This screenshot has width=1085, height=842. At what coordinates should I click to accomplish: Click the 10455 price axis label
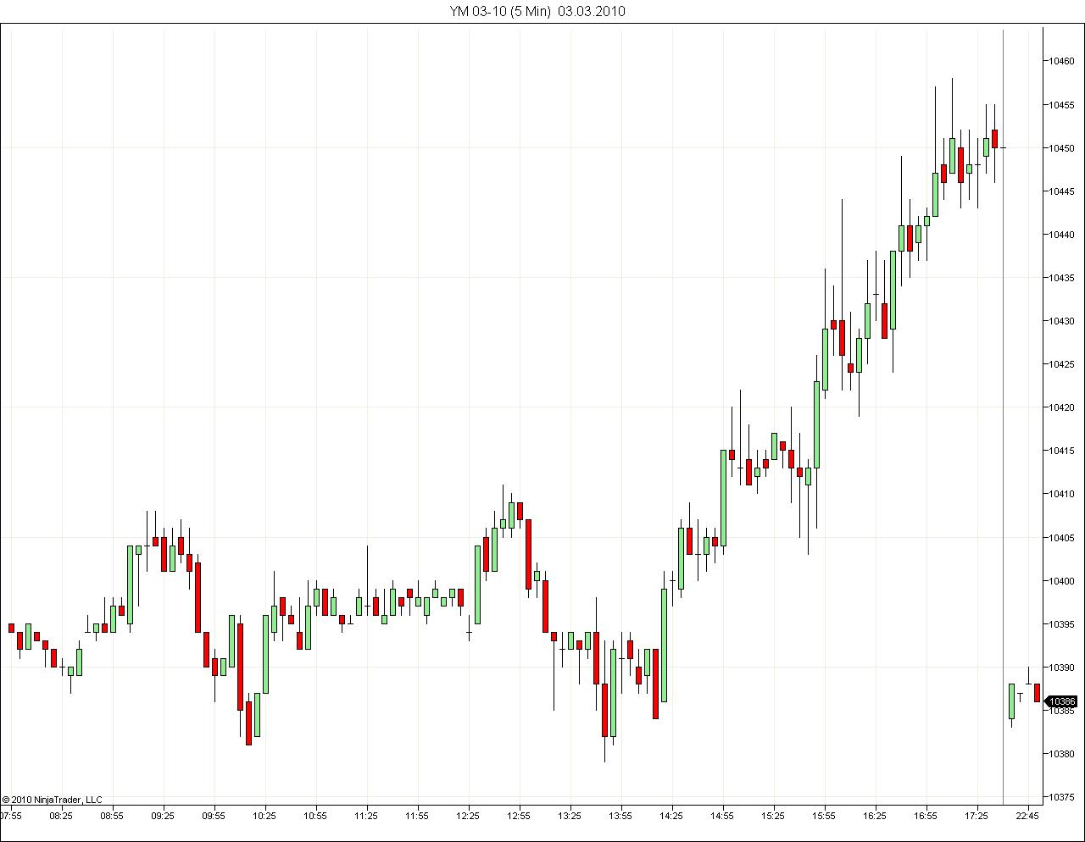pyautogui.click(x=1062, y=105)
